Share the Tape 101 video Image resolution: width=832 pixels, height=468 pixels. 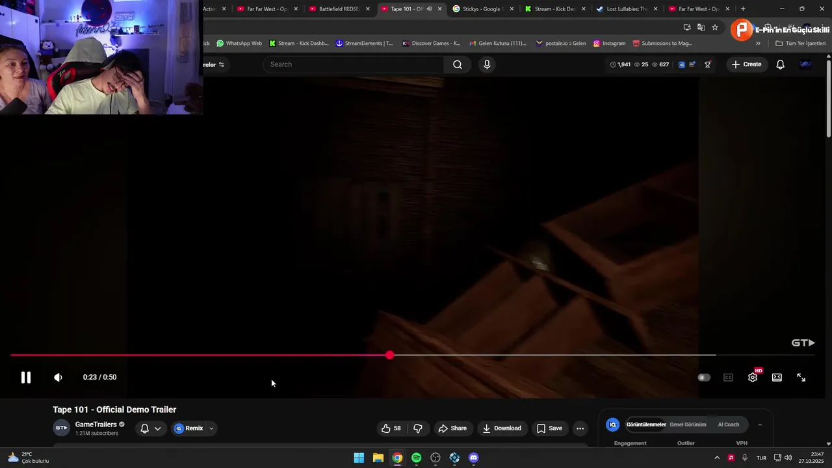coord(452,428)
